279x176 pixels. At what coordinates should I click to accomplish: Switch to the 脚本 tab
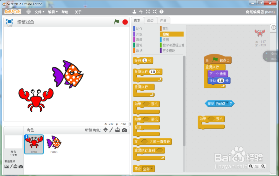(x=137, y=20)
